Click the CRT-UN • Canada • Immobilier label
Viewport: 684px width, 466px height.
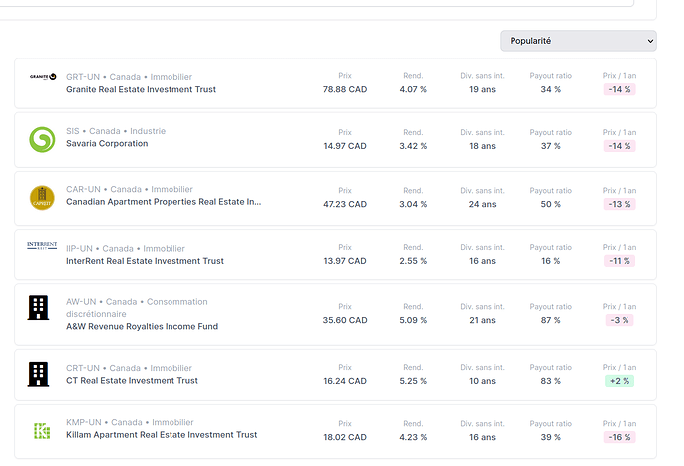(x=129, y=368)
